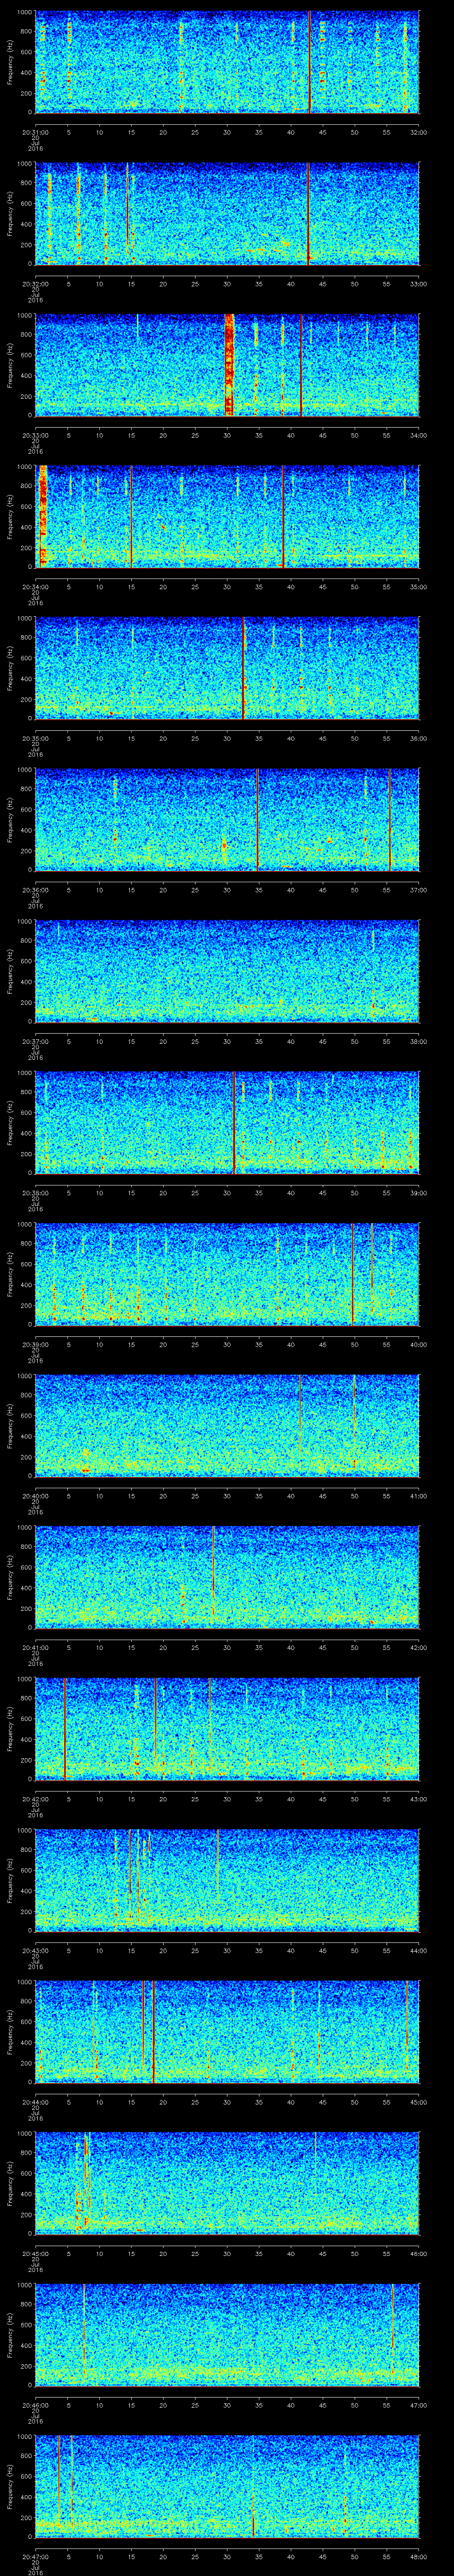Image resolution: width=454 pixels, height=2576 pixels.
Task: Click the '20:36:00' start time label
Action: click(35, 890)
